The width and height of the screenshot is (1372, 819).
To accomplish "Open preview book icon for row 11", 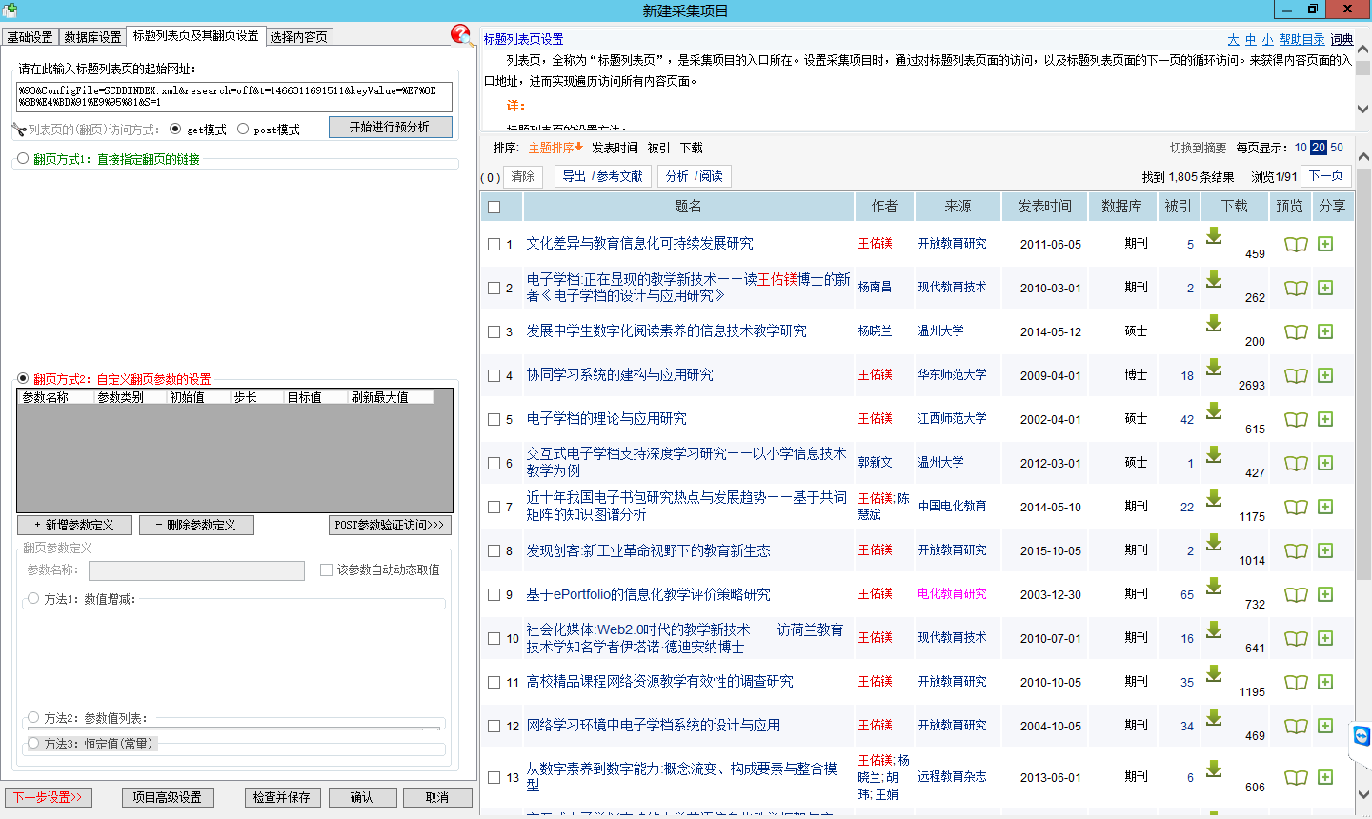I will 1295,682.
